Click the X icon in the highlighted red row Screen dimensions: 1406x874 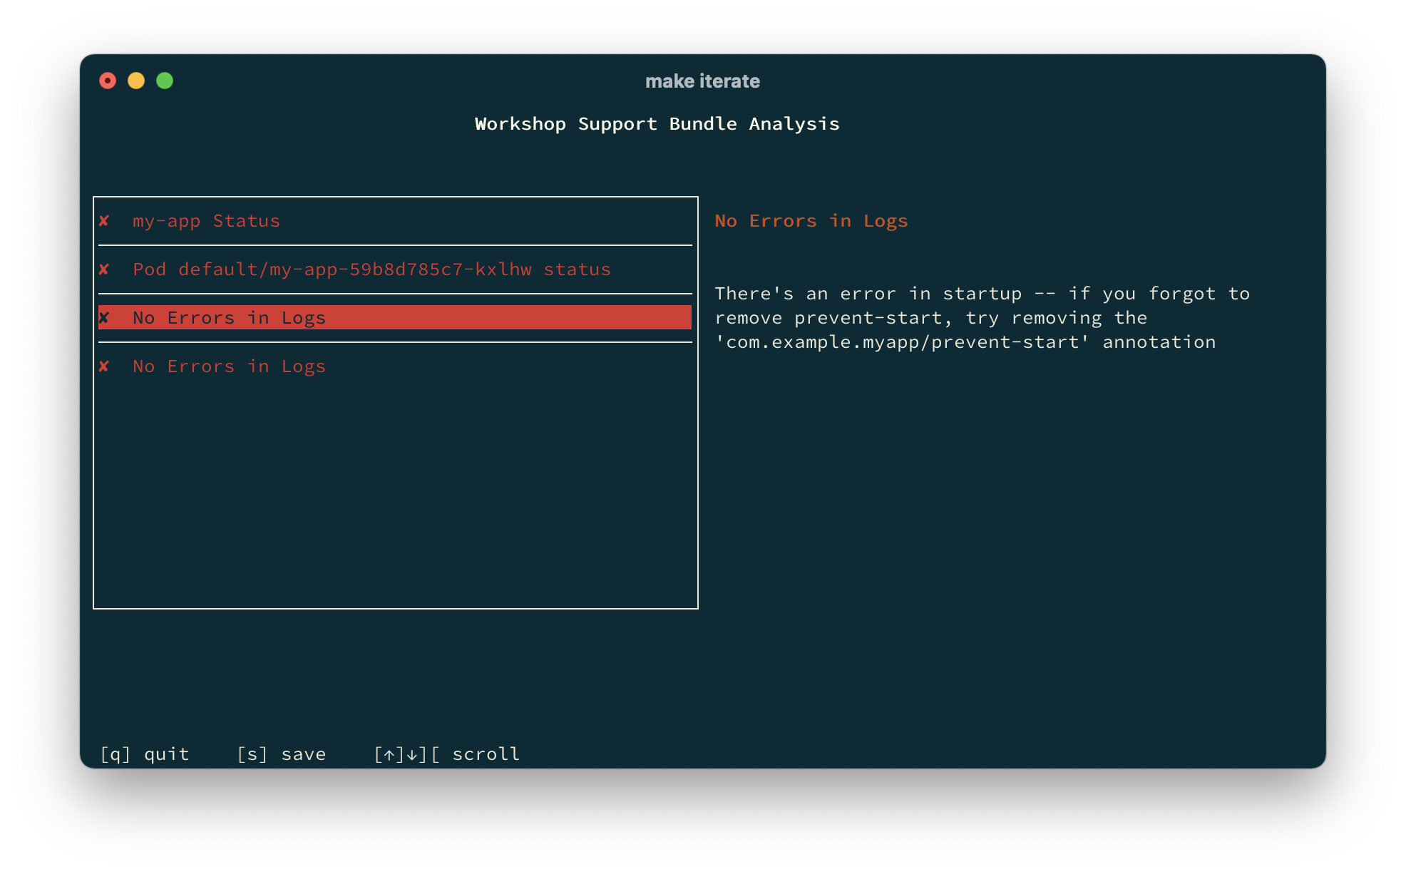(104, 318)
